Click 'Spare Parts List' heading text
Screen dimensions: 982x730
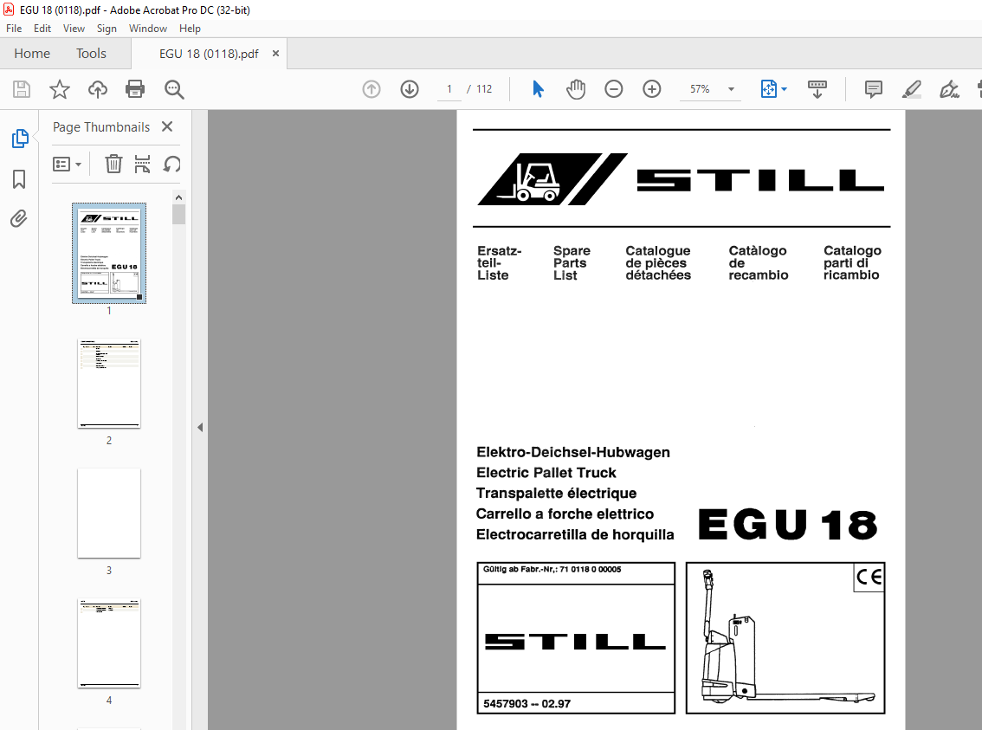tap(572, 263)
